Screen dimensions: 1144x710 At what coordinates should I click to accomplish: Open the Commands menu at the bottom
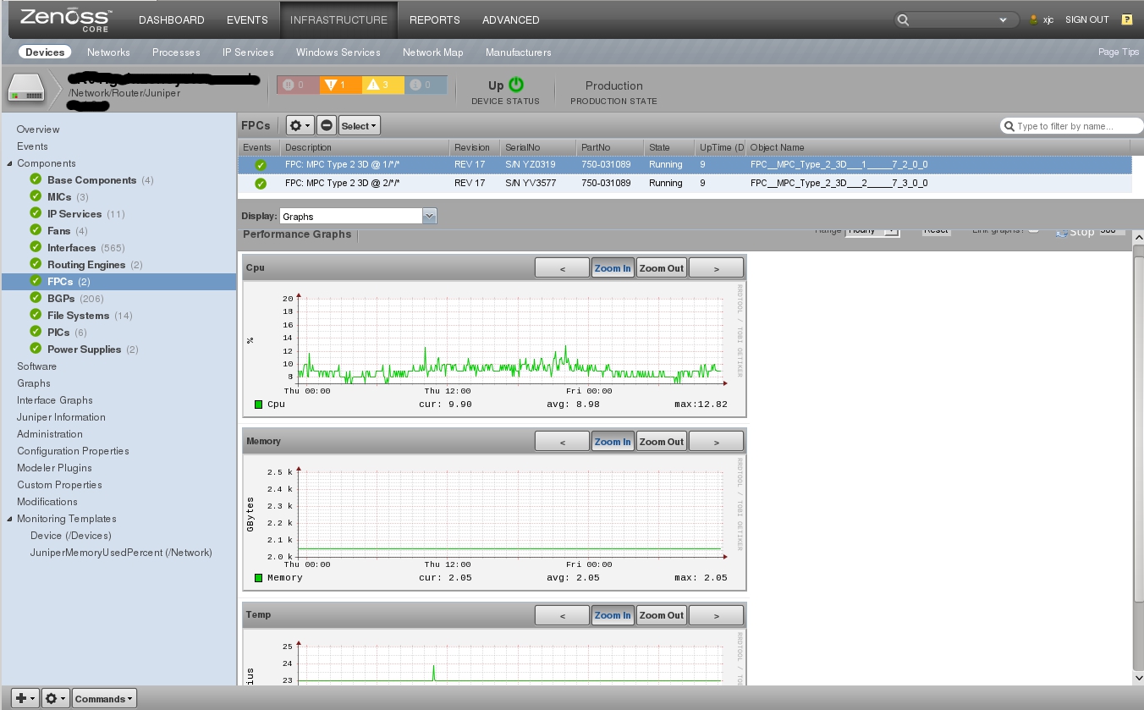(103, 698)
